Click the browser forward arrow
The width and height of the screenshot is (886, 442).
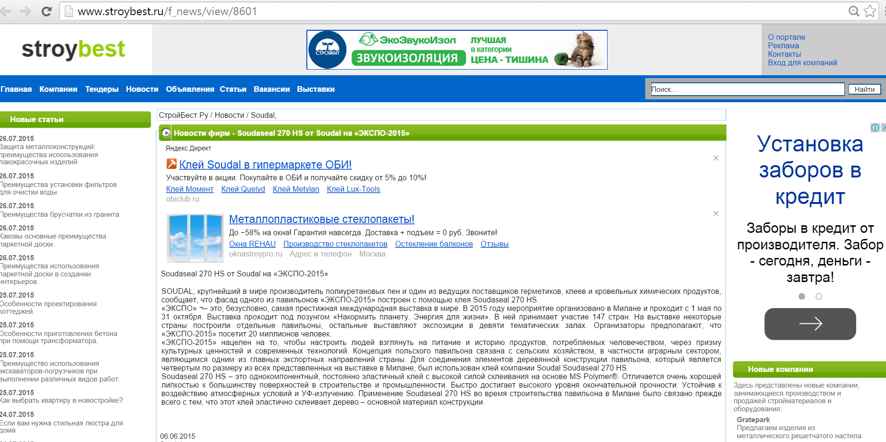pyautogui.click(x=25, y=11)
